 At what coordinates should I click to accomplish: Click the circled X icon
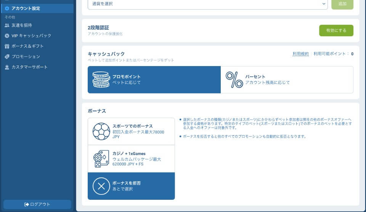101,186
